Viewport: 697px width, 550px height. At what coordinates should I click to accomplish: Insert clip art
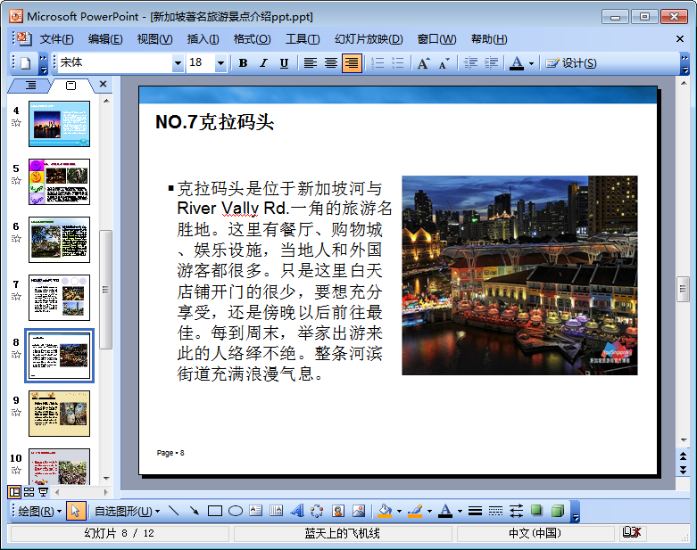pyautogui.click(x=338, y=512)
